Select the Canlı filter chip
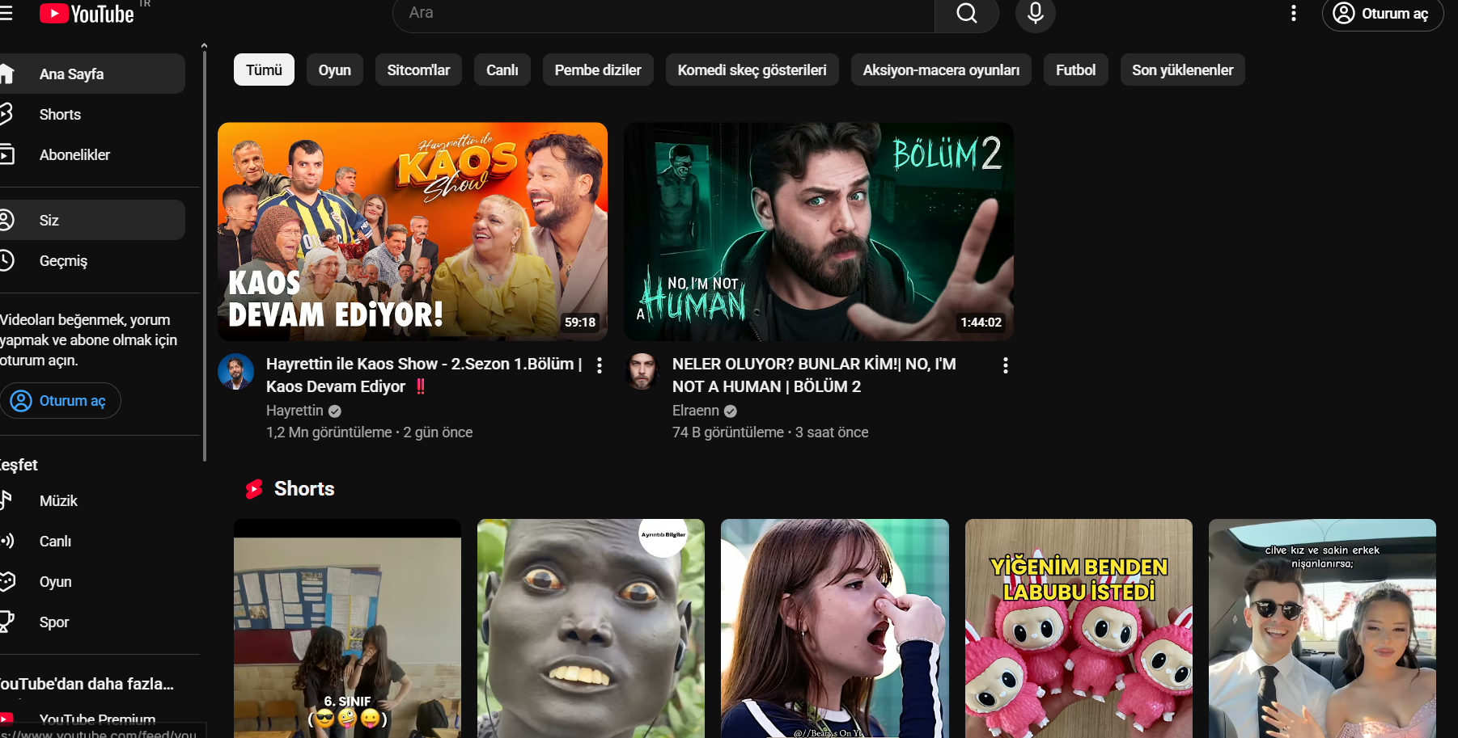 tap(502, 70)
